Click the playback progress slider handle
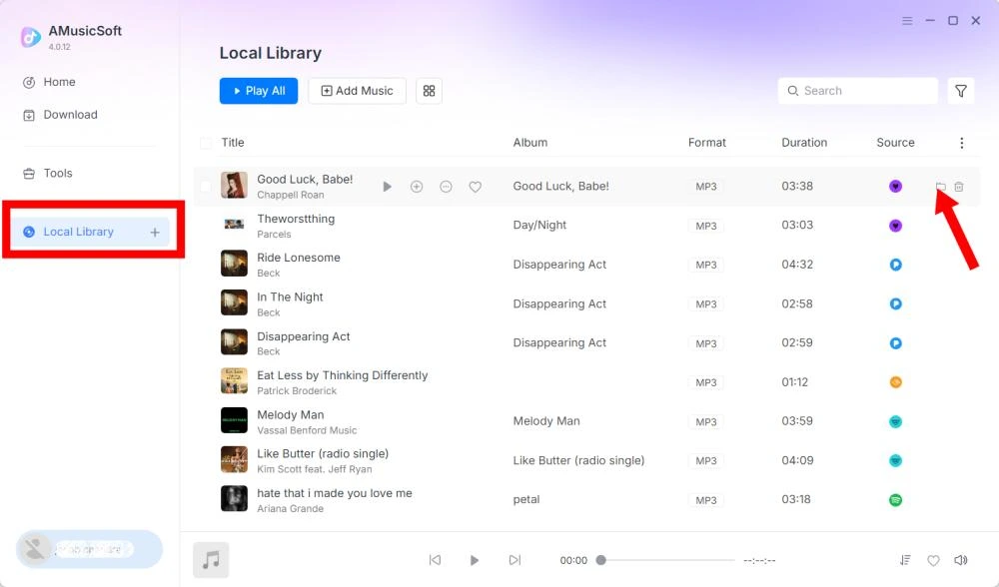This screenshot has width=999, height=587. [600, 560]
